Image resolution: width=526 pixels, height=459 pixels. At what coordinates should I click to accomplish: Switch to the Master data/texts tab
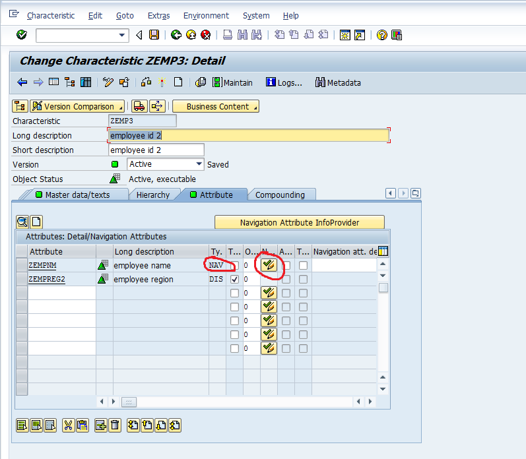point(77,195)
